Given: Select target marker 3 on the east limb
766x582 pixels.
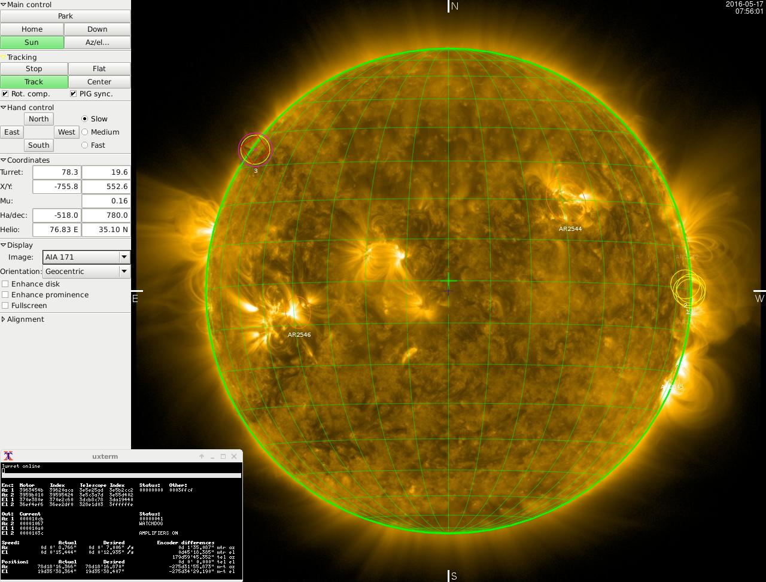Looking at the screenshot, I should [255, 149].
